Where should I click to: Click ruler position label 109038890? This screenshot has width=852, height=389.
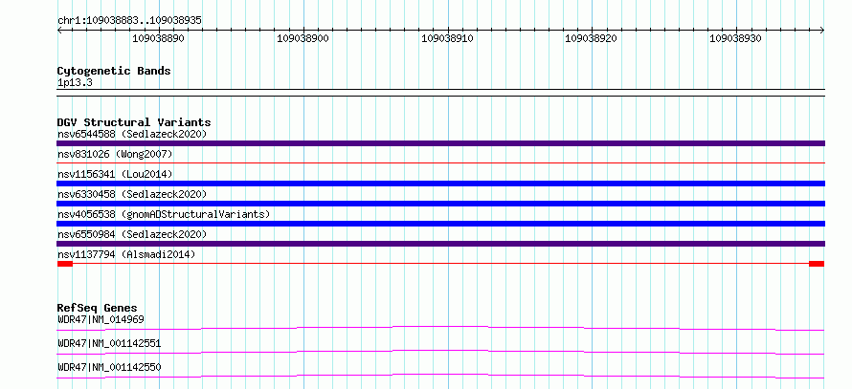[x=158, y=38]
